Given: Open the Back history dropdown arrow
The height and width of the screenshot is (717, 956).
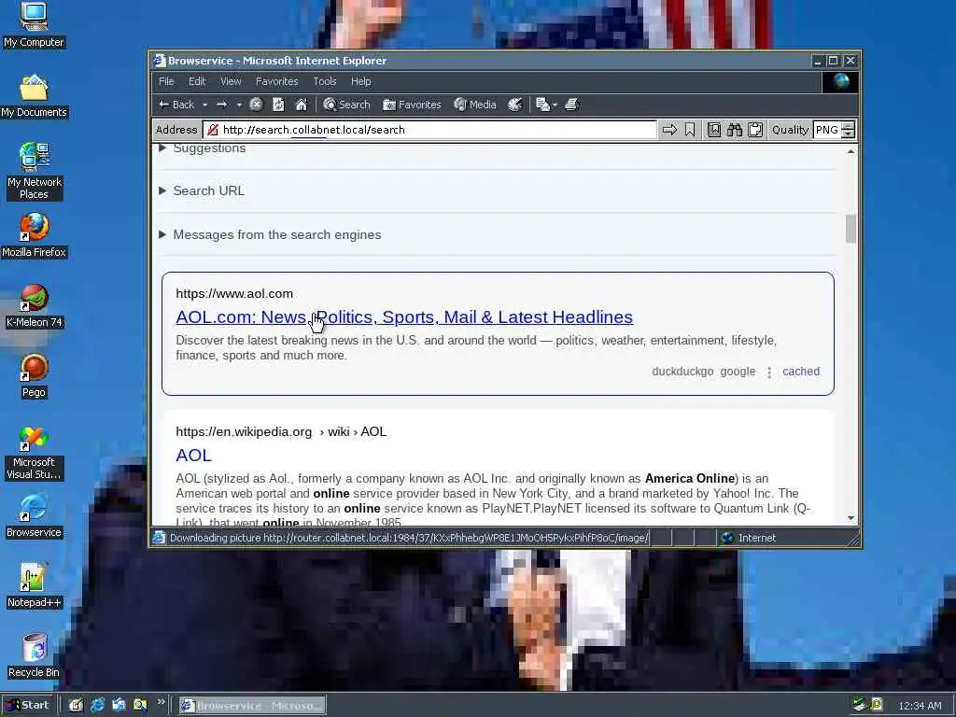Looking at the screenshot, I should pos(204,105).
